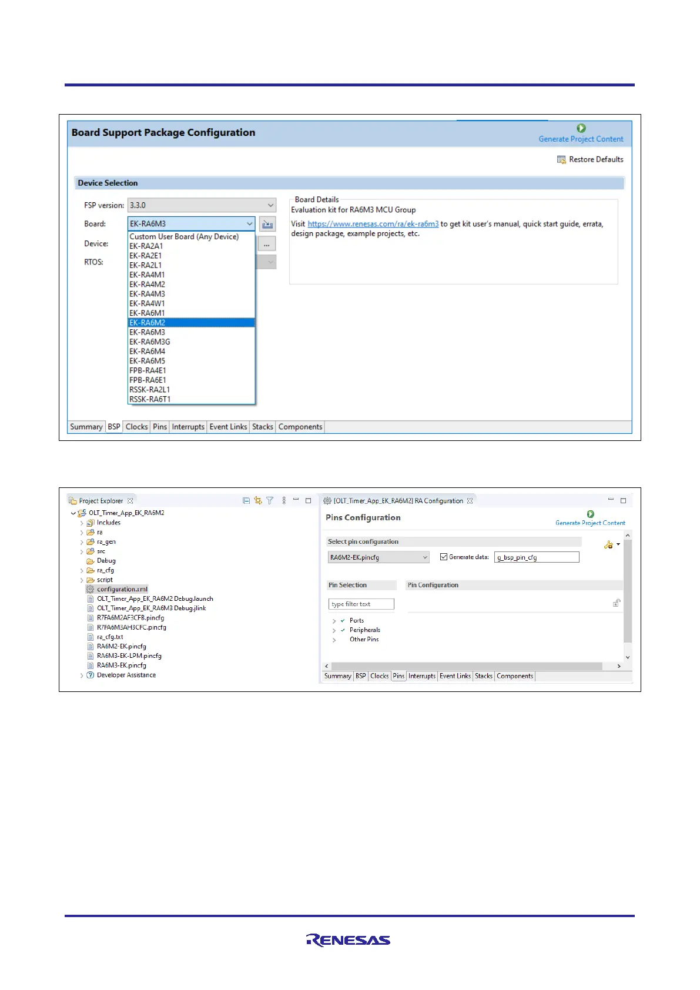700x990 pixels.
Task: Open the renesas.com/ra/ek-ra6m3 link
Action: pos(373,224)
